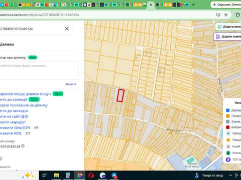241x180 pixels.
Task: Click the Ask Gemini button
Action: pos(226,4)
